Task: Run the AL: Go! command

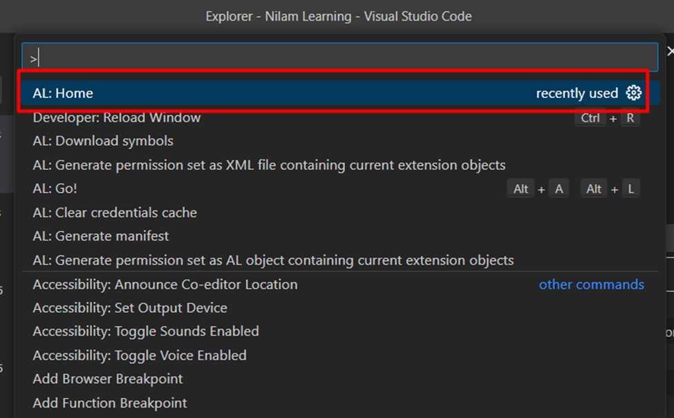Action: click(x=340, y=189)
